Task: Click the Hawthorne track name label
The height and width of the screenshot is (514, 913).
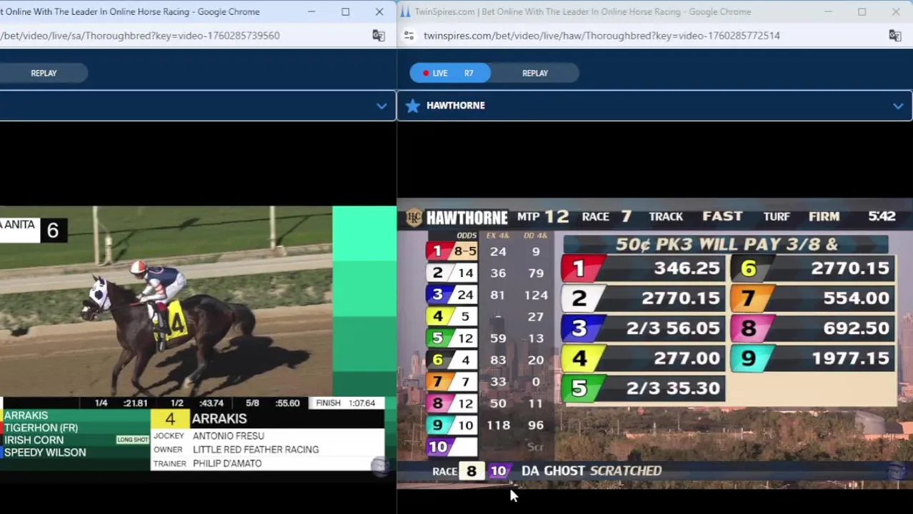Action: click(x=455, y=106)
